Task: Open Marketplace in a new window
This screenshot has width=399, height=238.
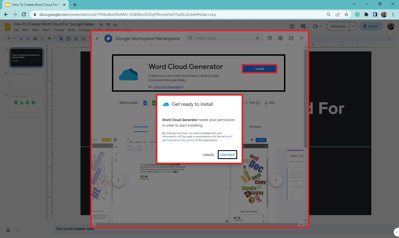Action: [x=291, y=38]
